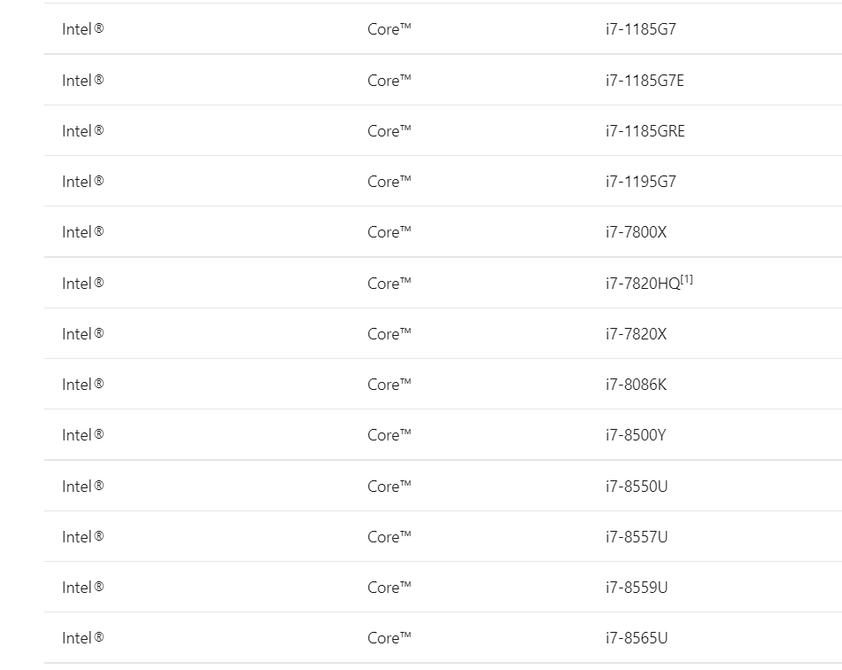Select the i7-7820X model entry

pos(636,334)
